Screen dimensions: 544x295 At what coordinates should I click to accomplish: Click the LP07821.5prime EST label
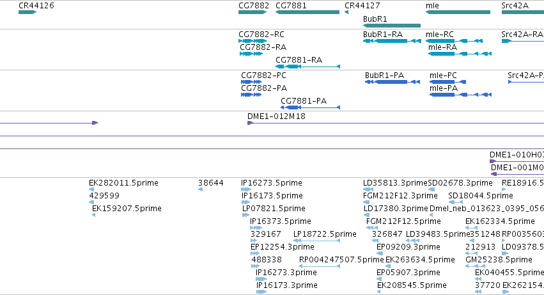(x=274, y=209)
